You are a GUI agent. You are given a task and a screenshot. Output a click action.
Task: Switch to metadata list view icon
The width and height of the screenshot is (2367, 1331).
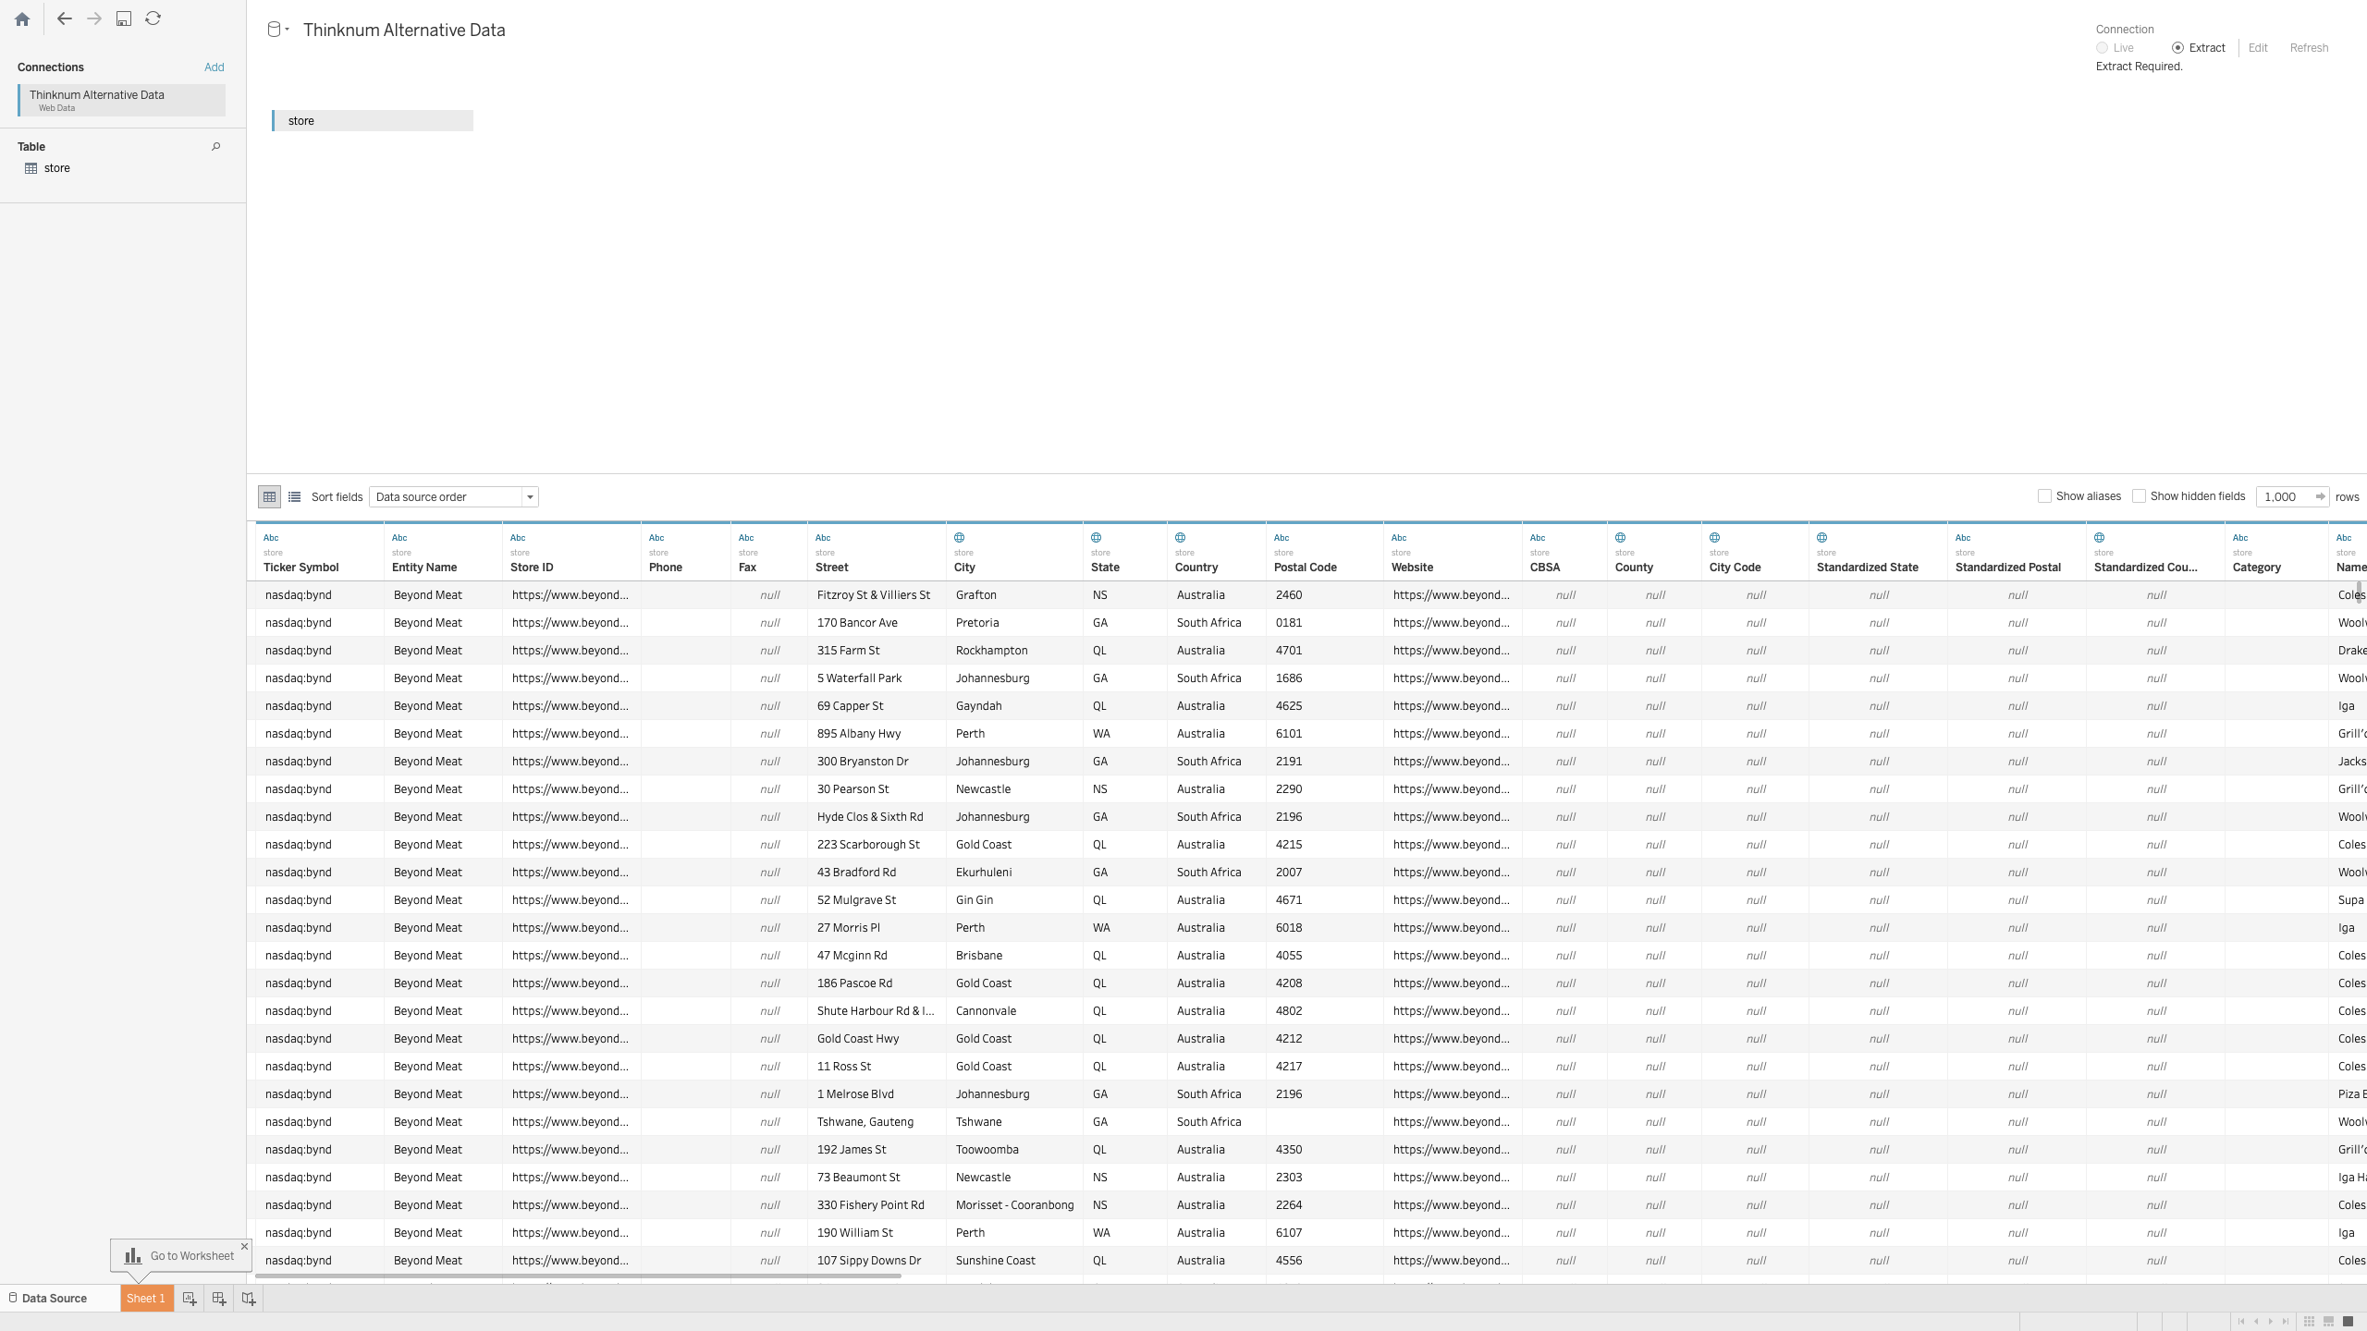click(294, 497)
